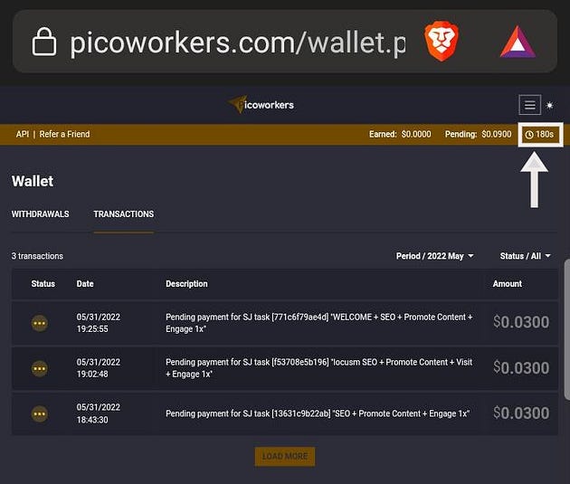Click the Status column header
Image resolution: width=570 pixels, height=484 pixels.
tap(43, 284)
